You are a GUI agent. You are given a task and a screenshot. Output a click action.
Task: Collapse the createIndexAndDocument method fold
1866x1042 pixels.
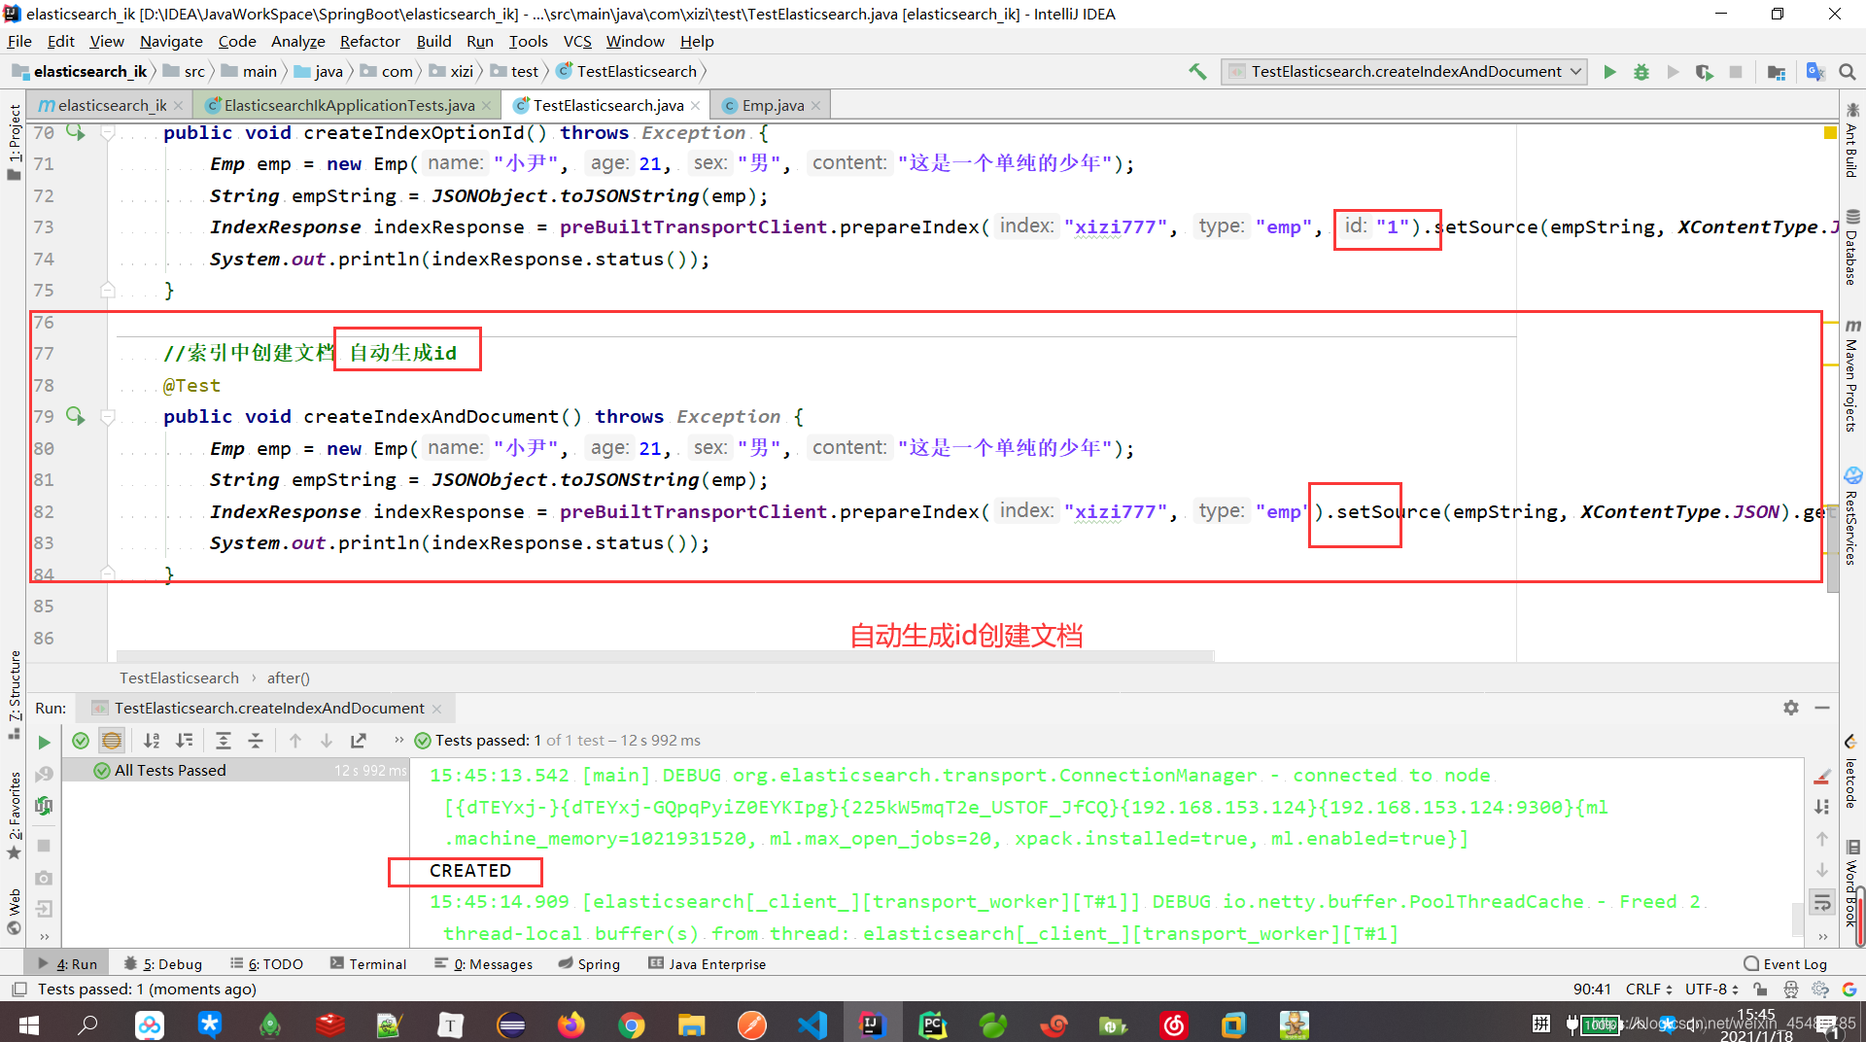pyautogui.click(x=108, y=417)
